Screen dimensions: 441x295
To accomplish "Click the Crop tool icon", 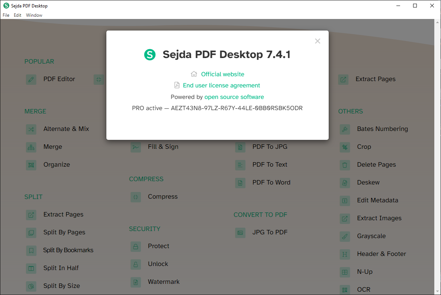I will (x=345, y=147).
